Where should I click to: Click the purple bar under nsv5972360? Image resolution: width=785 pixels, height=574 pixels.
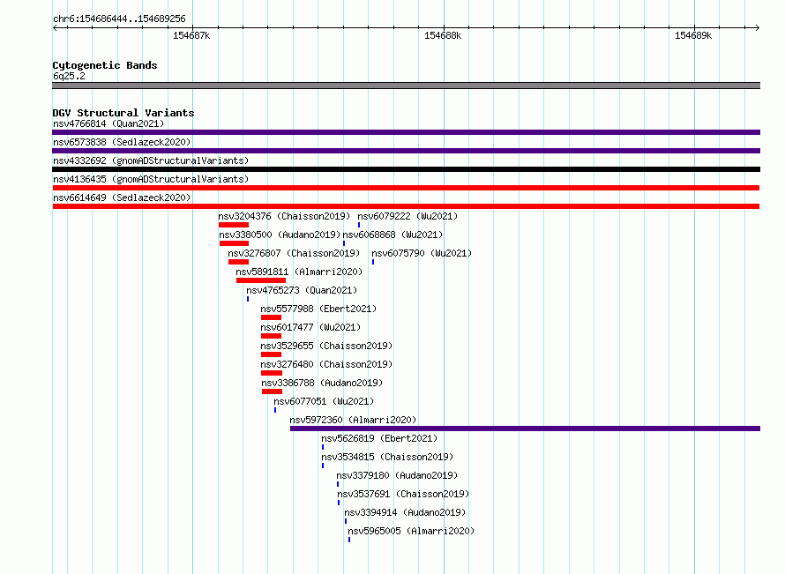pos(525,429)
